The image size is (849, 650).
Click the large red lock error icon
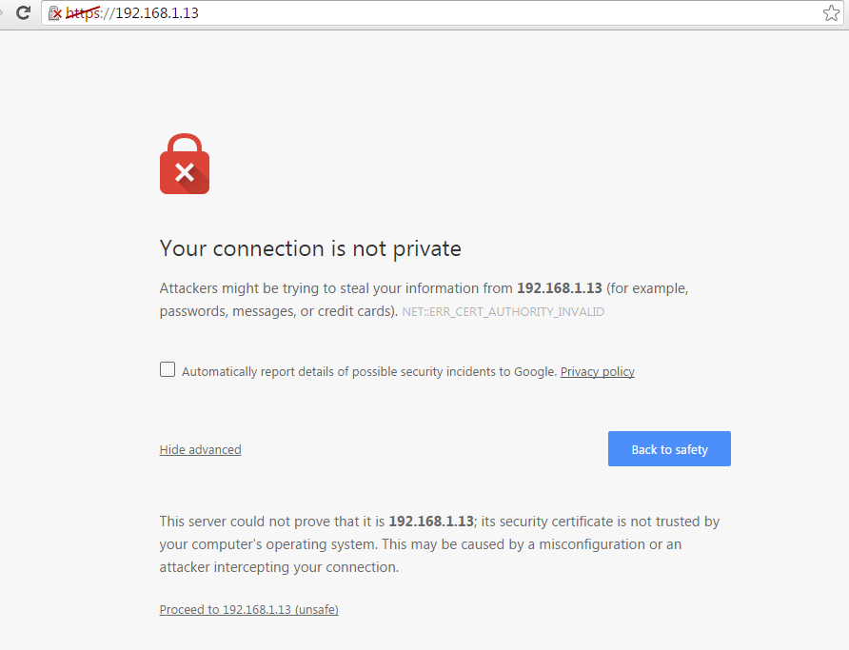pos(185,165)
